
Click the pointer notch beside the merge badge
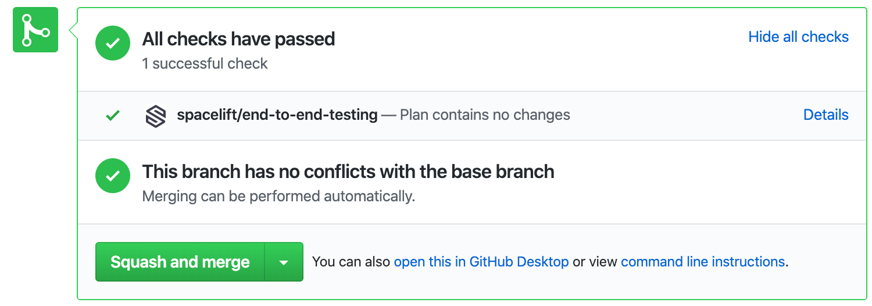[x=73, y=30]
